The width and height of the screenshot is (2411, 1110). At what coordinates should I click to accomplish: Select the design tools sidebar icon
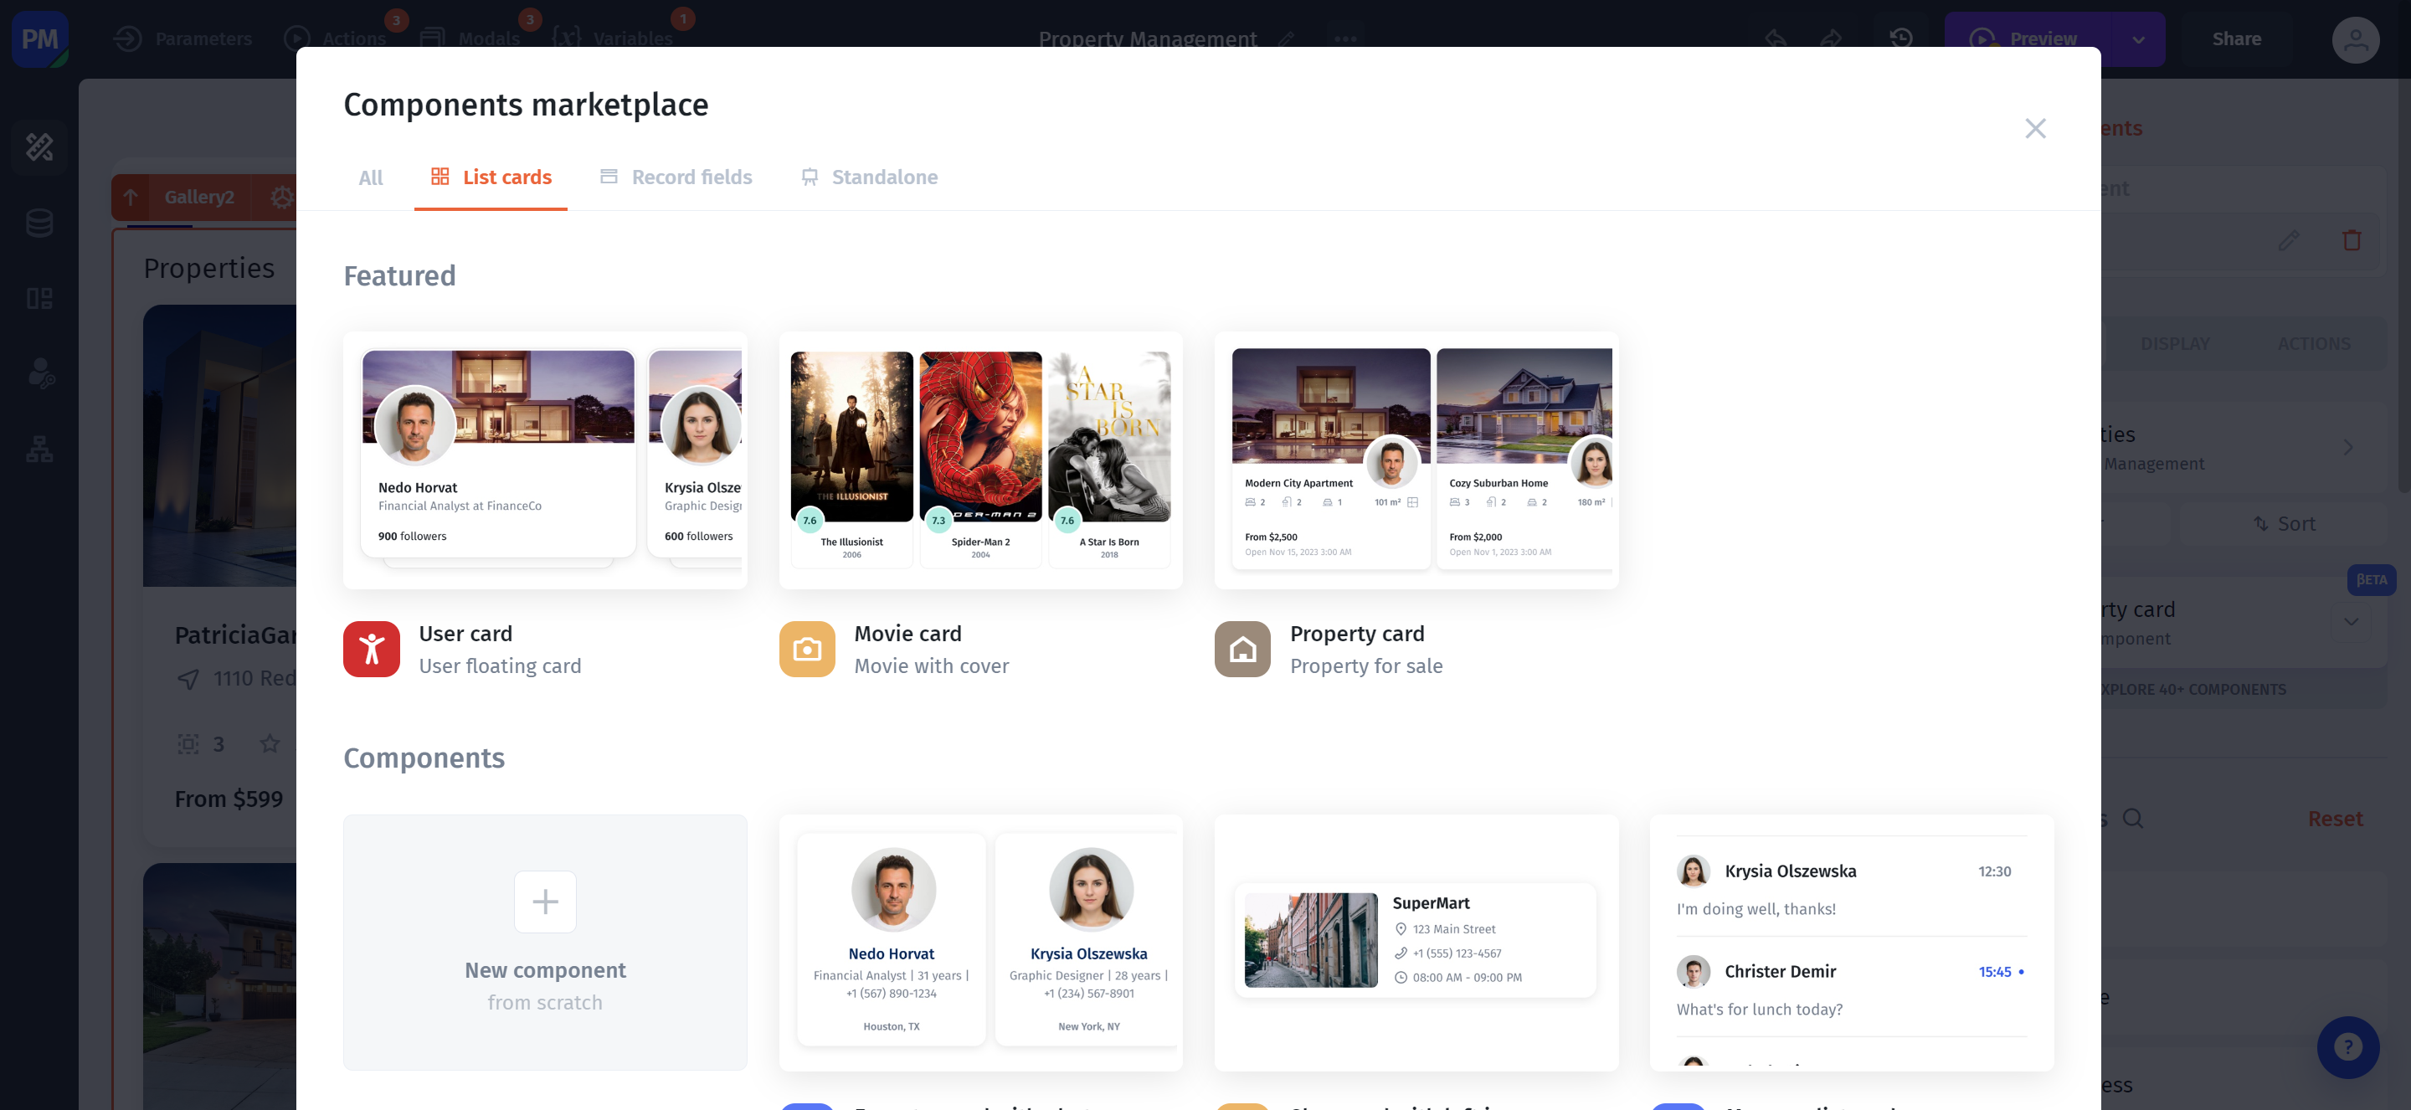tap(39, 147)
